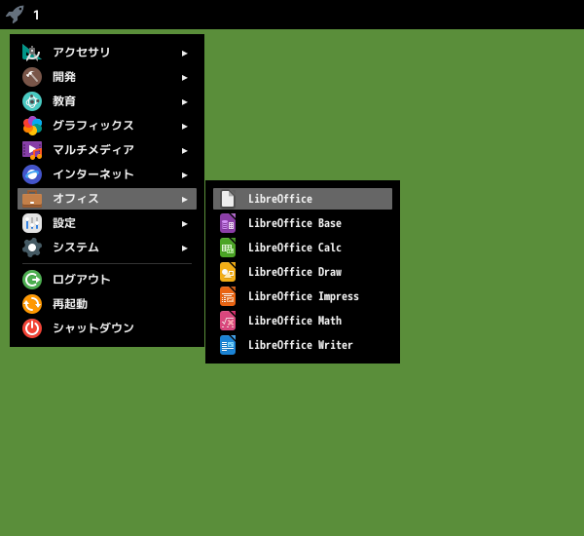This screenshot has width=584, height=536.
Task: Click the orange 再起動 restart icon
Action: pyautogui.click(x=32, y=304)
